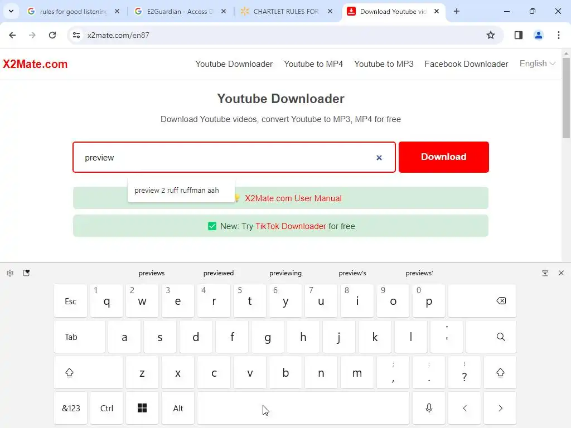The height and width of the screenshot is (428, 571).
Task: Tap the space bar
Action: coord(303,408)
